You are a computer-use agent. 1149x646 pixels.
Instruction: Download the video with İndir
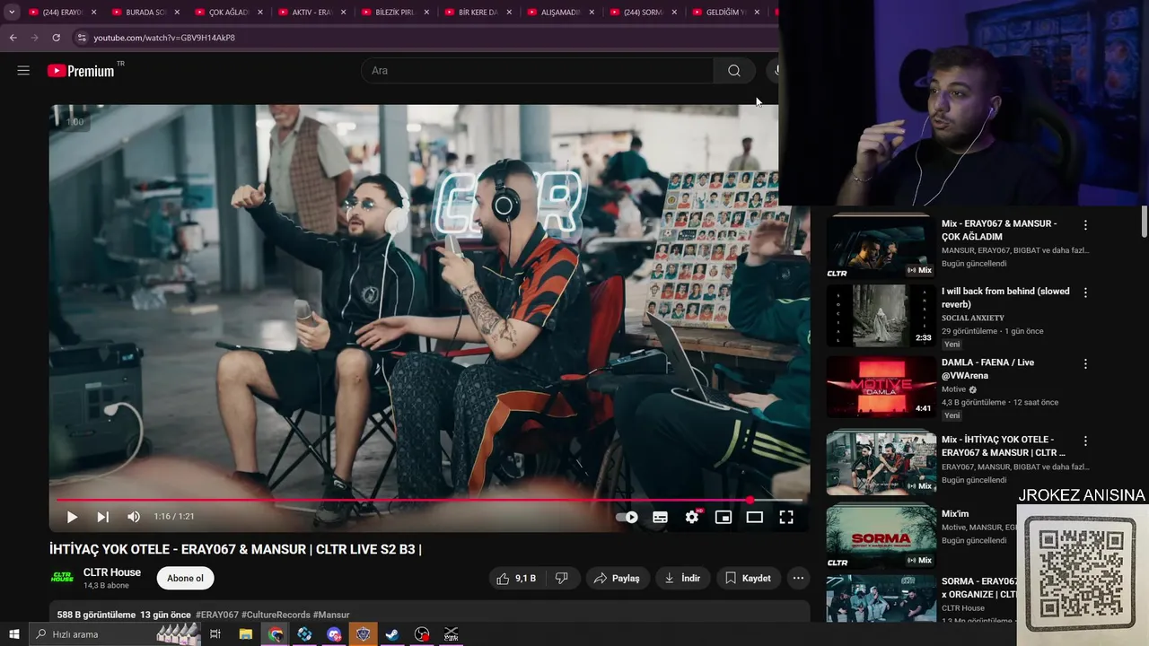(682, 579)
